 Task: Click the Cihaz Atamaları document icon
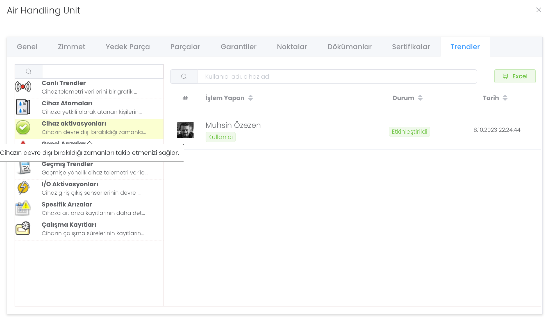tap(23, 107)
